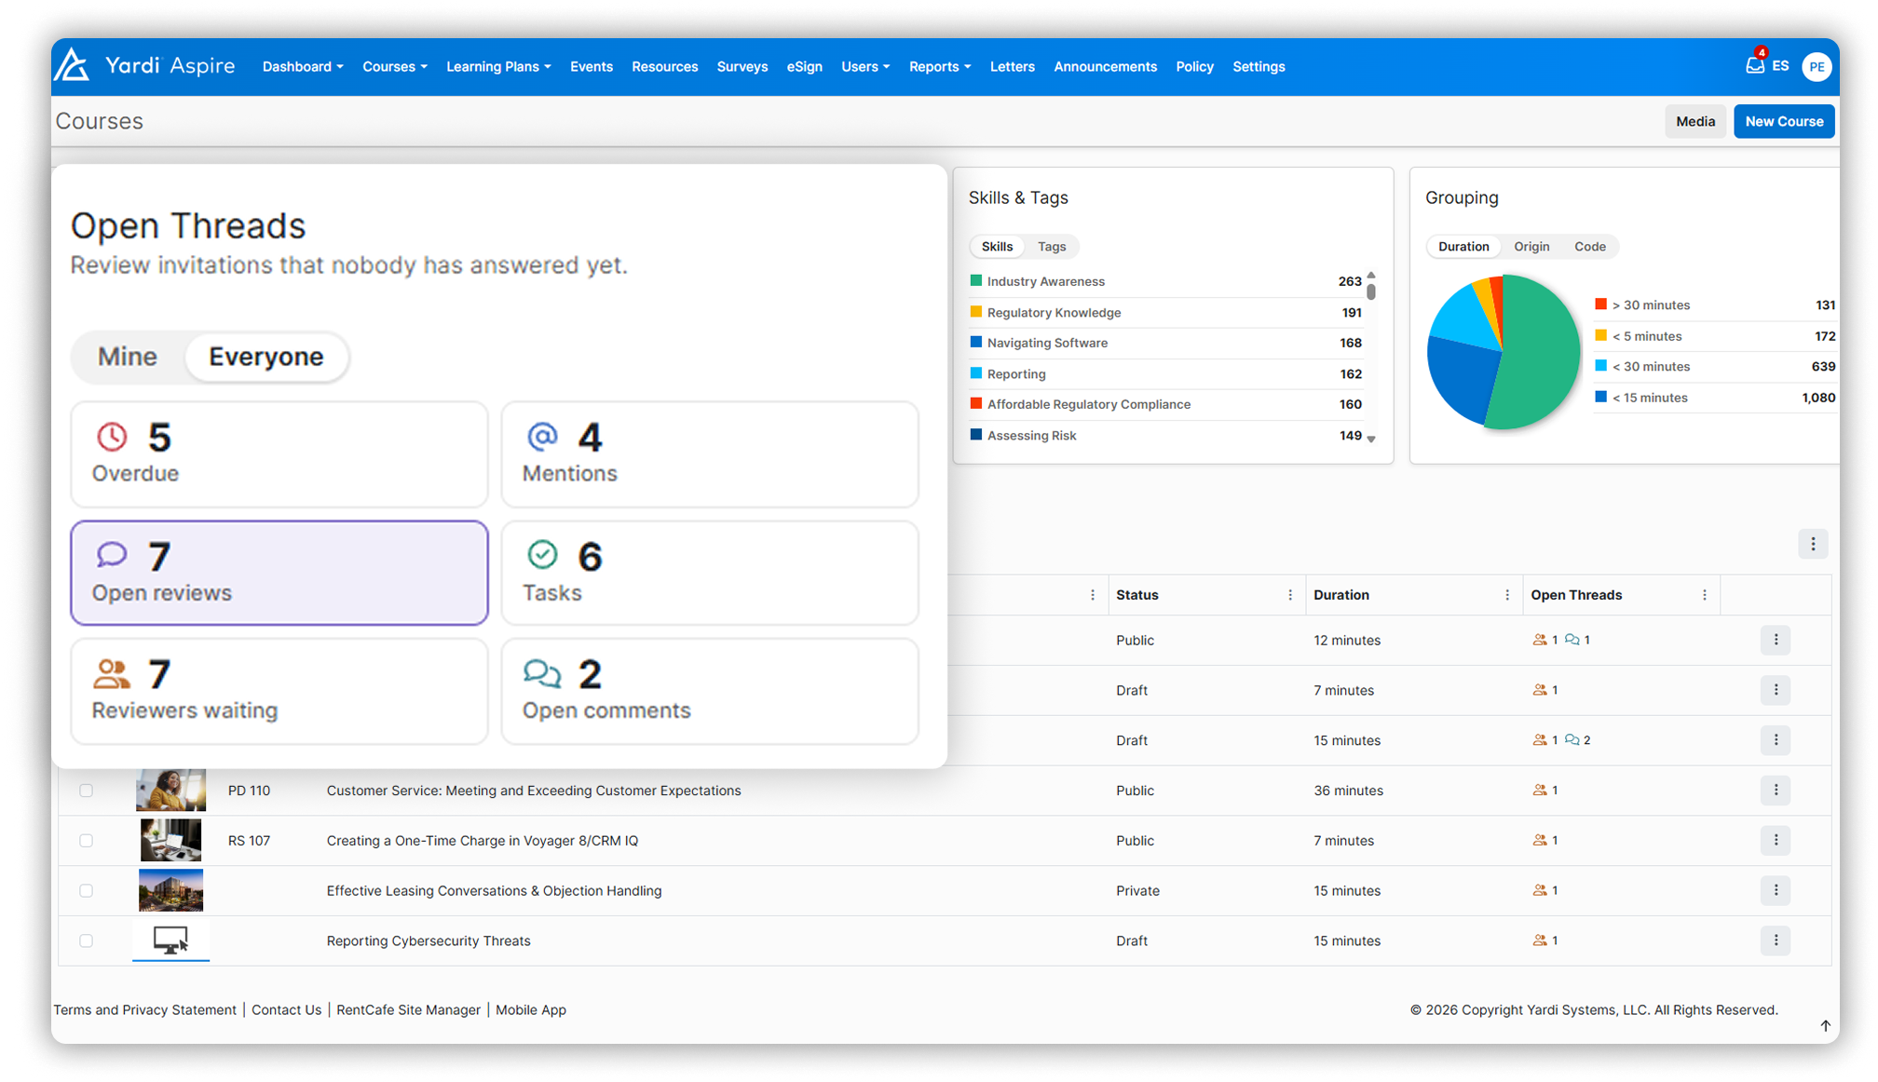1878x1082 pixels.
Task: Switch Grouping to the Origin tab
Action: tap(1531, 247)
